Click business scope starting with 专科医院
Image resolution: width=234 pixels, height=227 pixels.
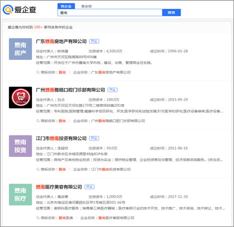[x=138, y=112]
